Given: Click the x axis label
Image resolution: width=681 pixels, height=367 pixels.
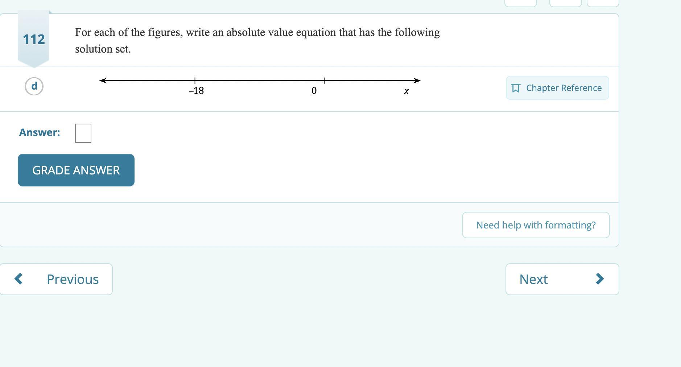Looking at the screenshot, I should pos(406,91).
